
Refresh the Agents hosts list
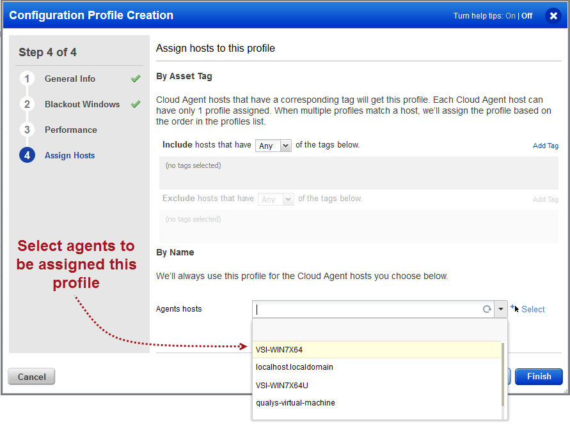tap(487, 309)
